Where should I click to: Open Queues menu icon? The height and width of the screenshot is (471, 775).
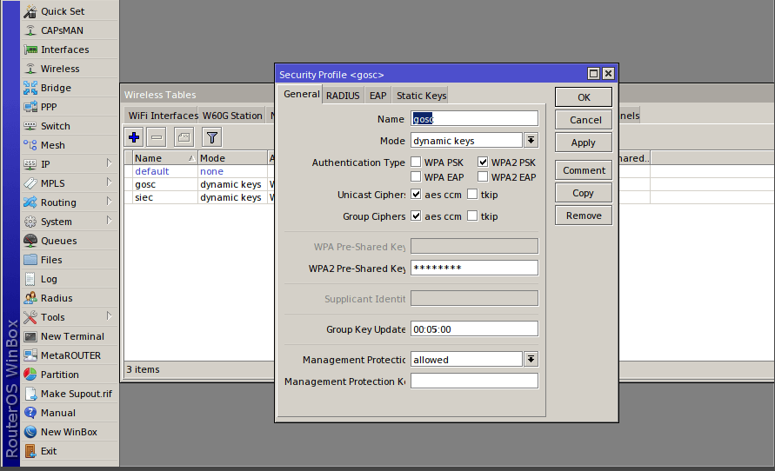(30, 241)
